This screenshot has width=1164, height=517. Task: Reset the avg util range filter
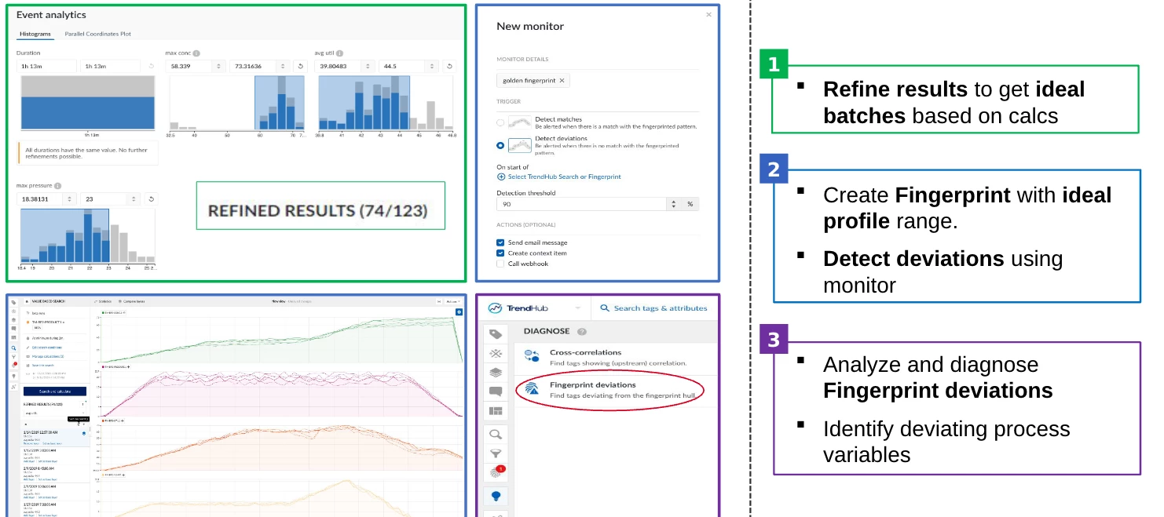point(449,67)
